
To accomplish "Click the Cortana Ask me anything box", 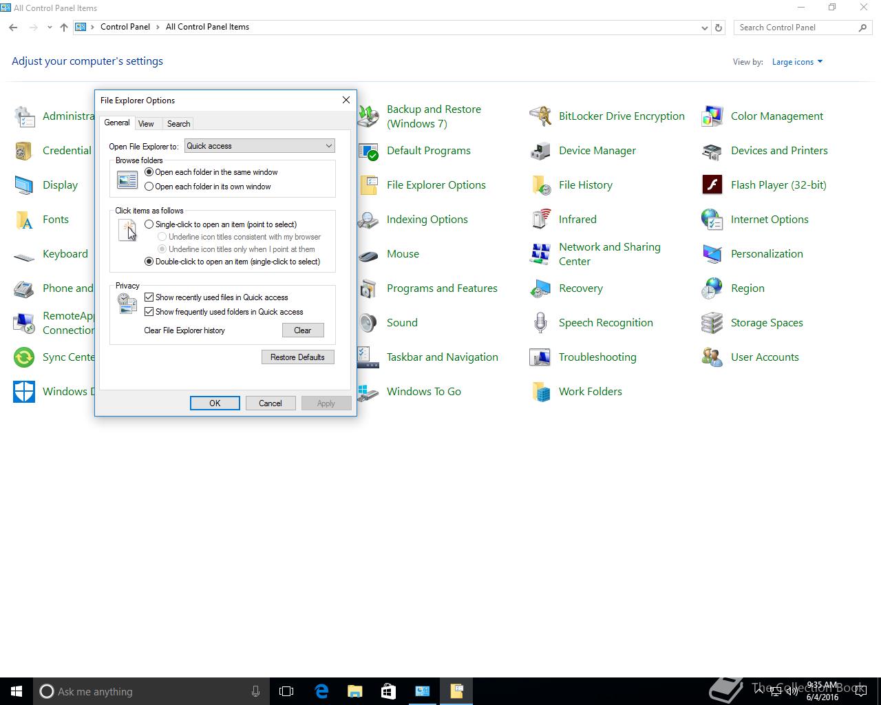I will point(151,691).
